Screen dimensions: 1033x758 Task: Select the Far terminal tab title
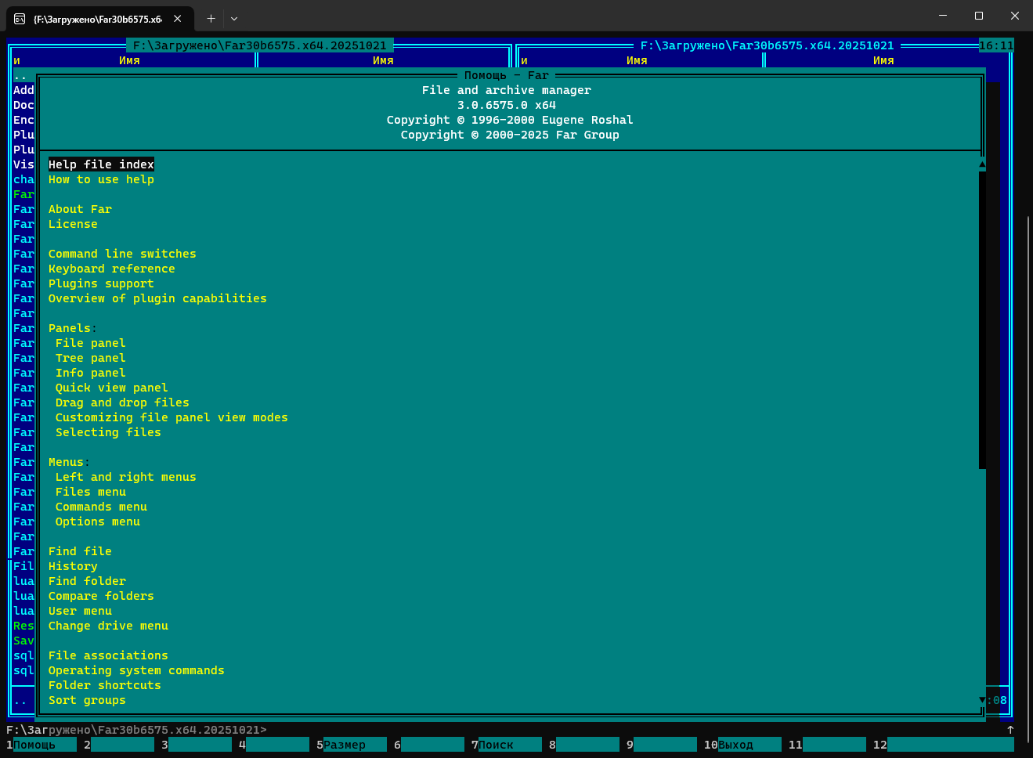click(x=98, y=19)
